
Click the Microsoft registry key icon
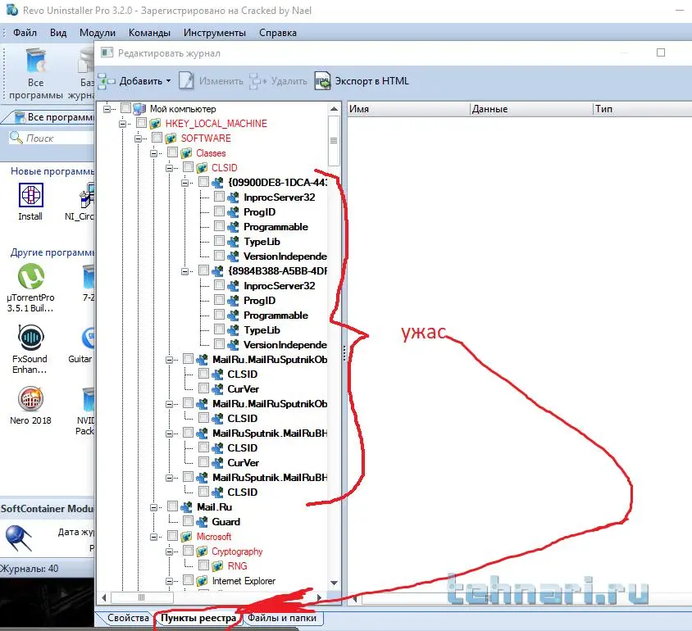(186, 537)
